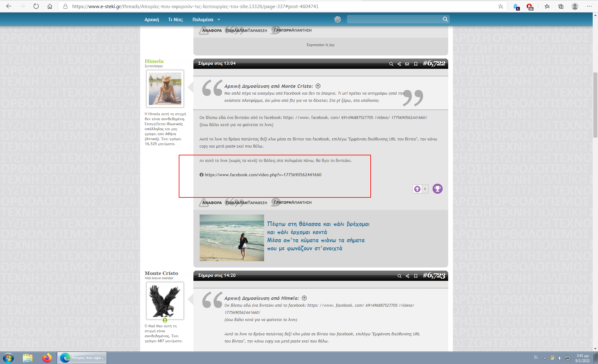This screenshot has height=364, width=598.
Task: Open the Αρχική navigation item
Action: tap(152, 20)
